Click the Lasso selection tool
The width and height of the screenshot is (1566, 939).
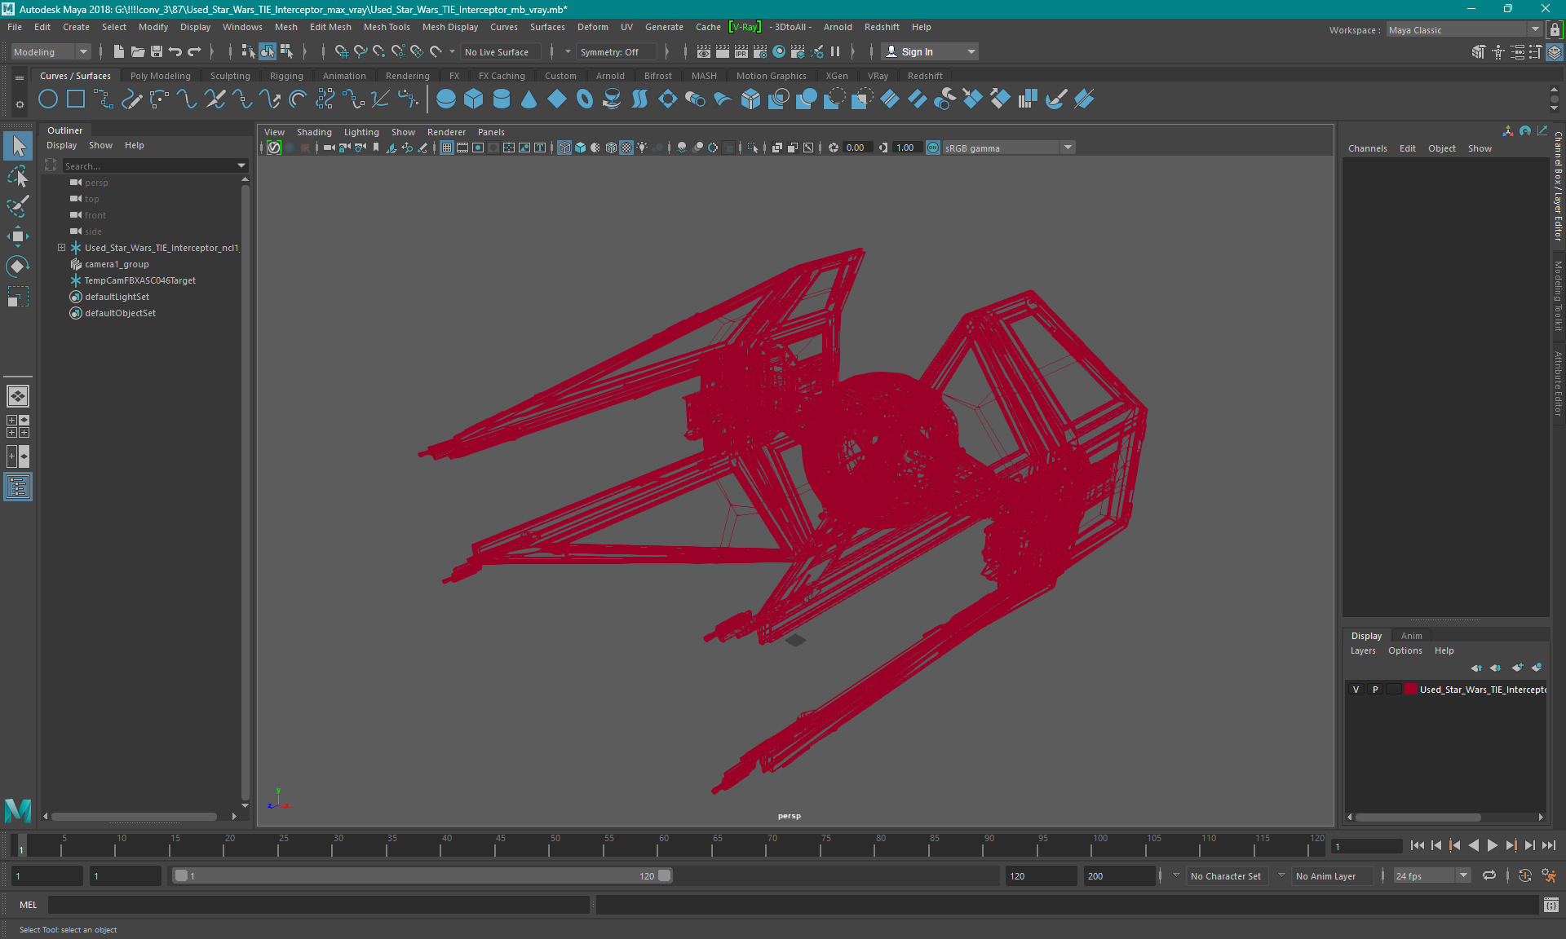coord(17,175)
